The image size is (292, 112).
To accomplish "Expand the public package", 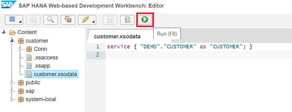I will tap(12, 82).
